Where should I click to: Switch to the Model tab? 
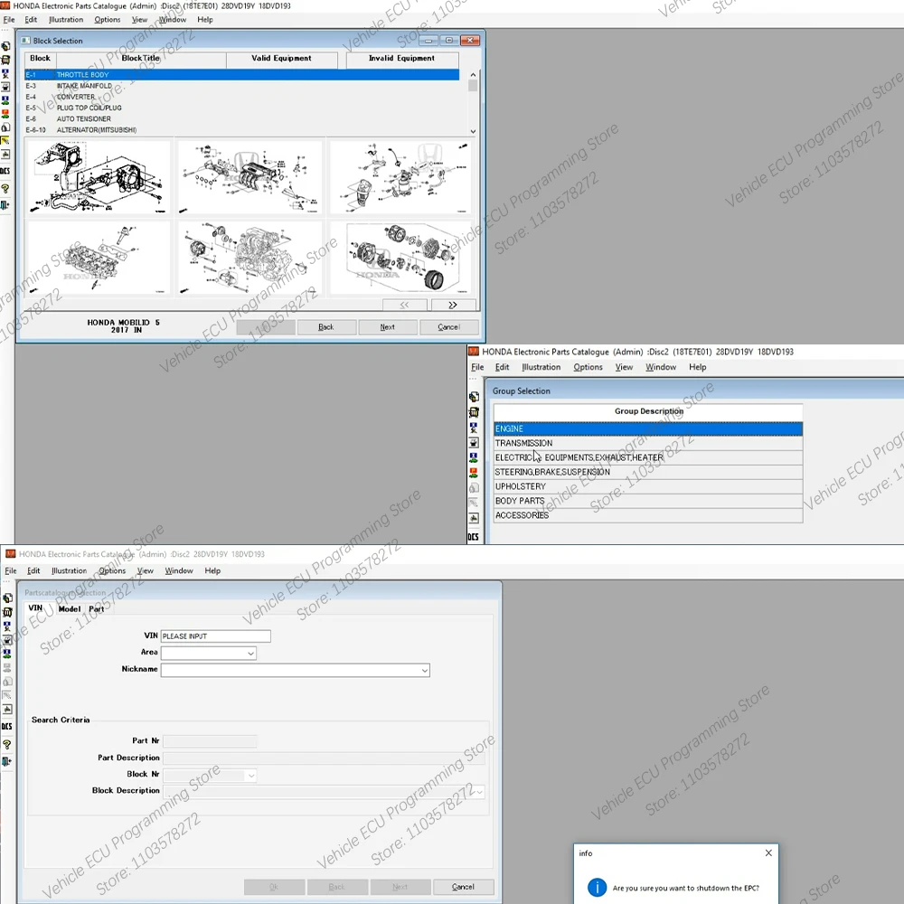tap(70, 608)
